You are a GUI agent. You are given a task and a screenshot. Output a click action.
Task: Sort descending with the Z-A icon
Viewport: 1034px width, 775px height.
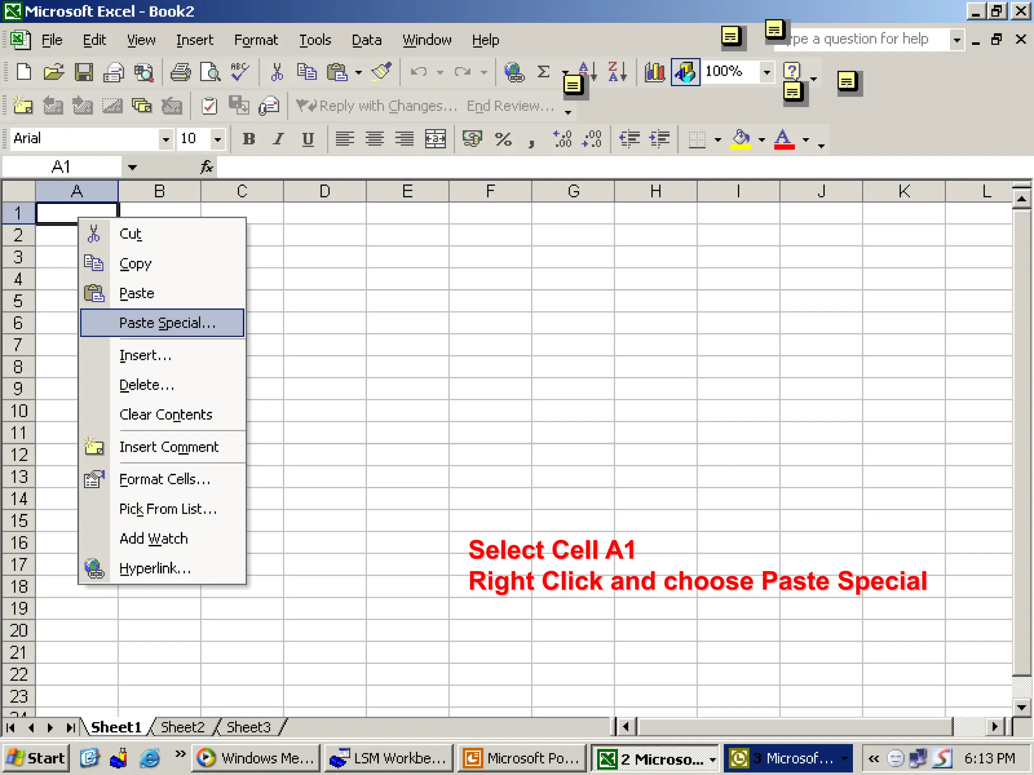(617, 72)
